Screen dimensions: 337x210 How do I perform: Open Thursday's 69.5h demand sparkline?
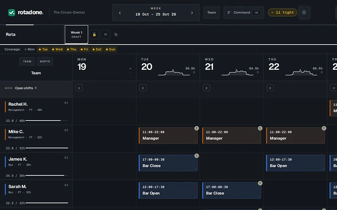tap(301, 72)
